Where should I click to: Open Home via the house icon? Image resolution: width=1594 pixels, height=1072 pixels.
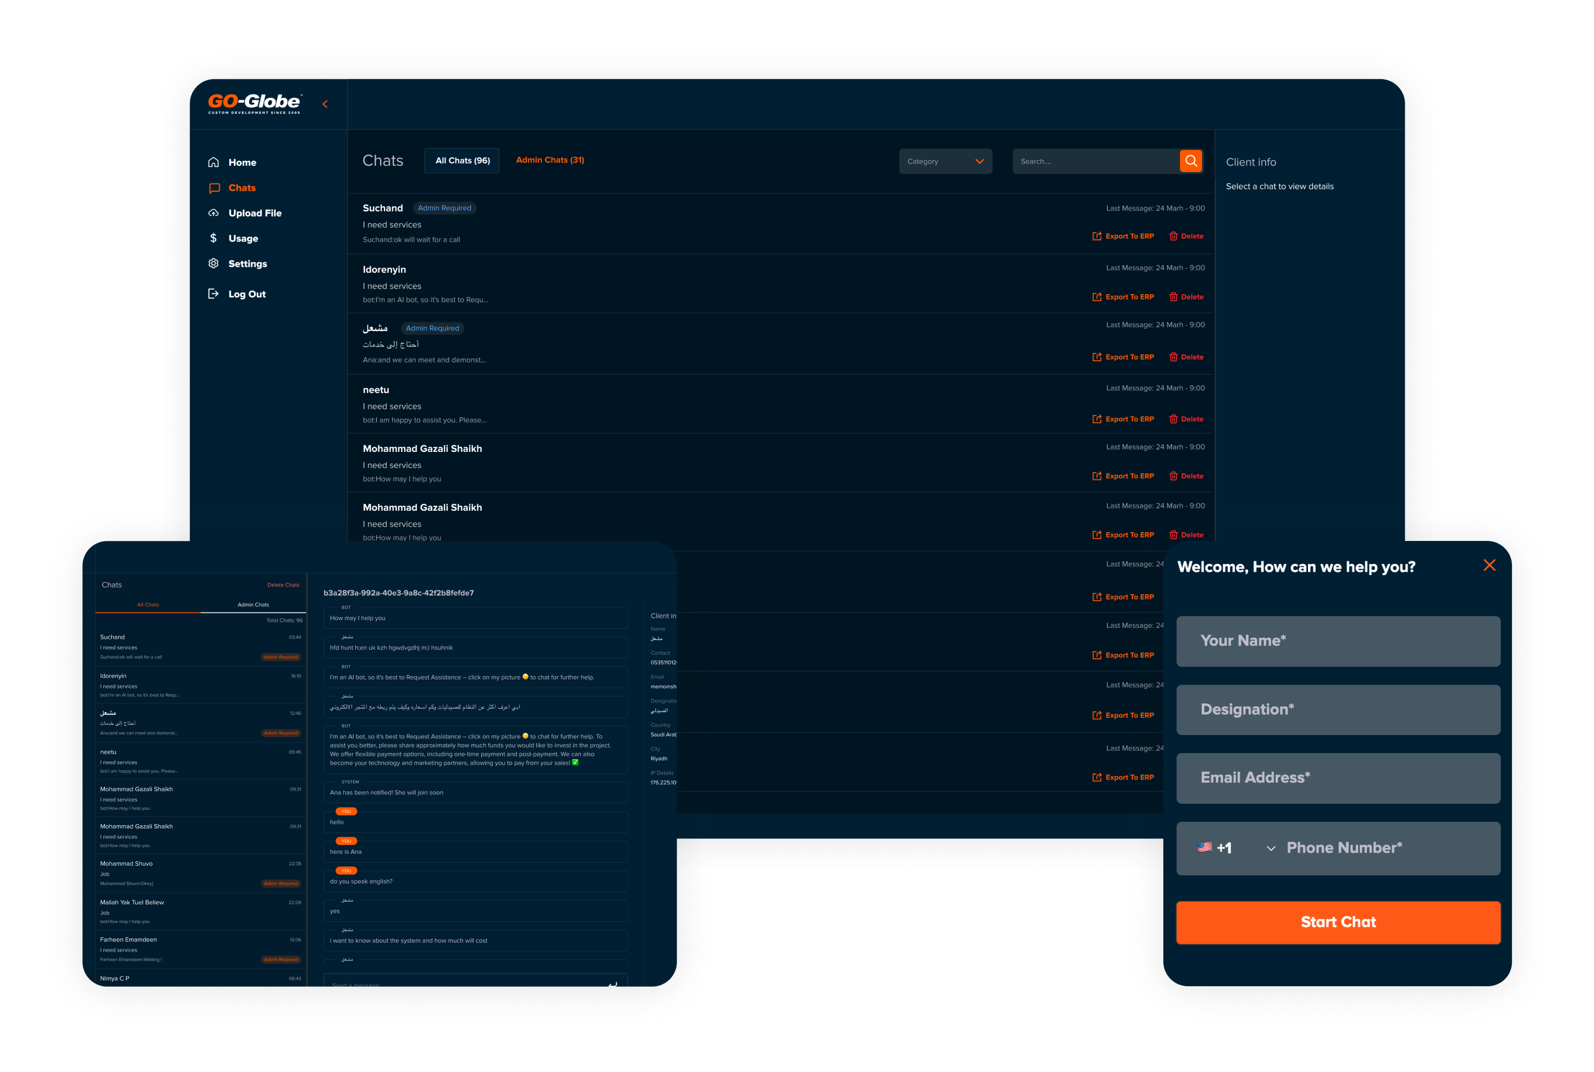(x=213, y=162)
